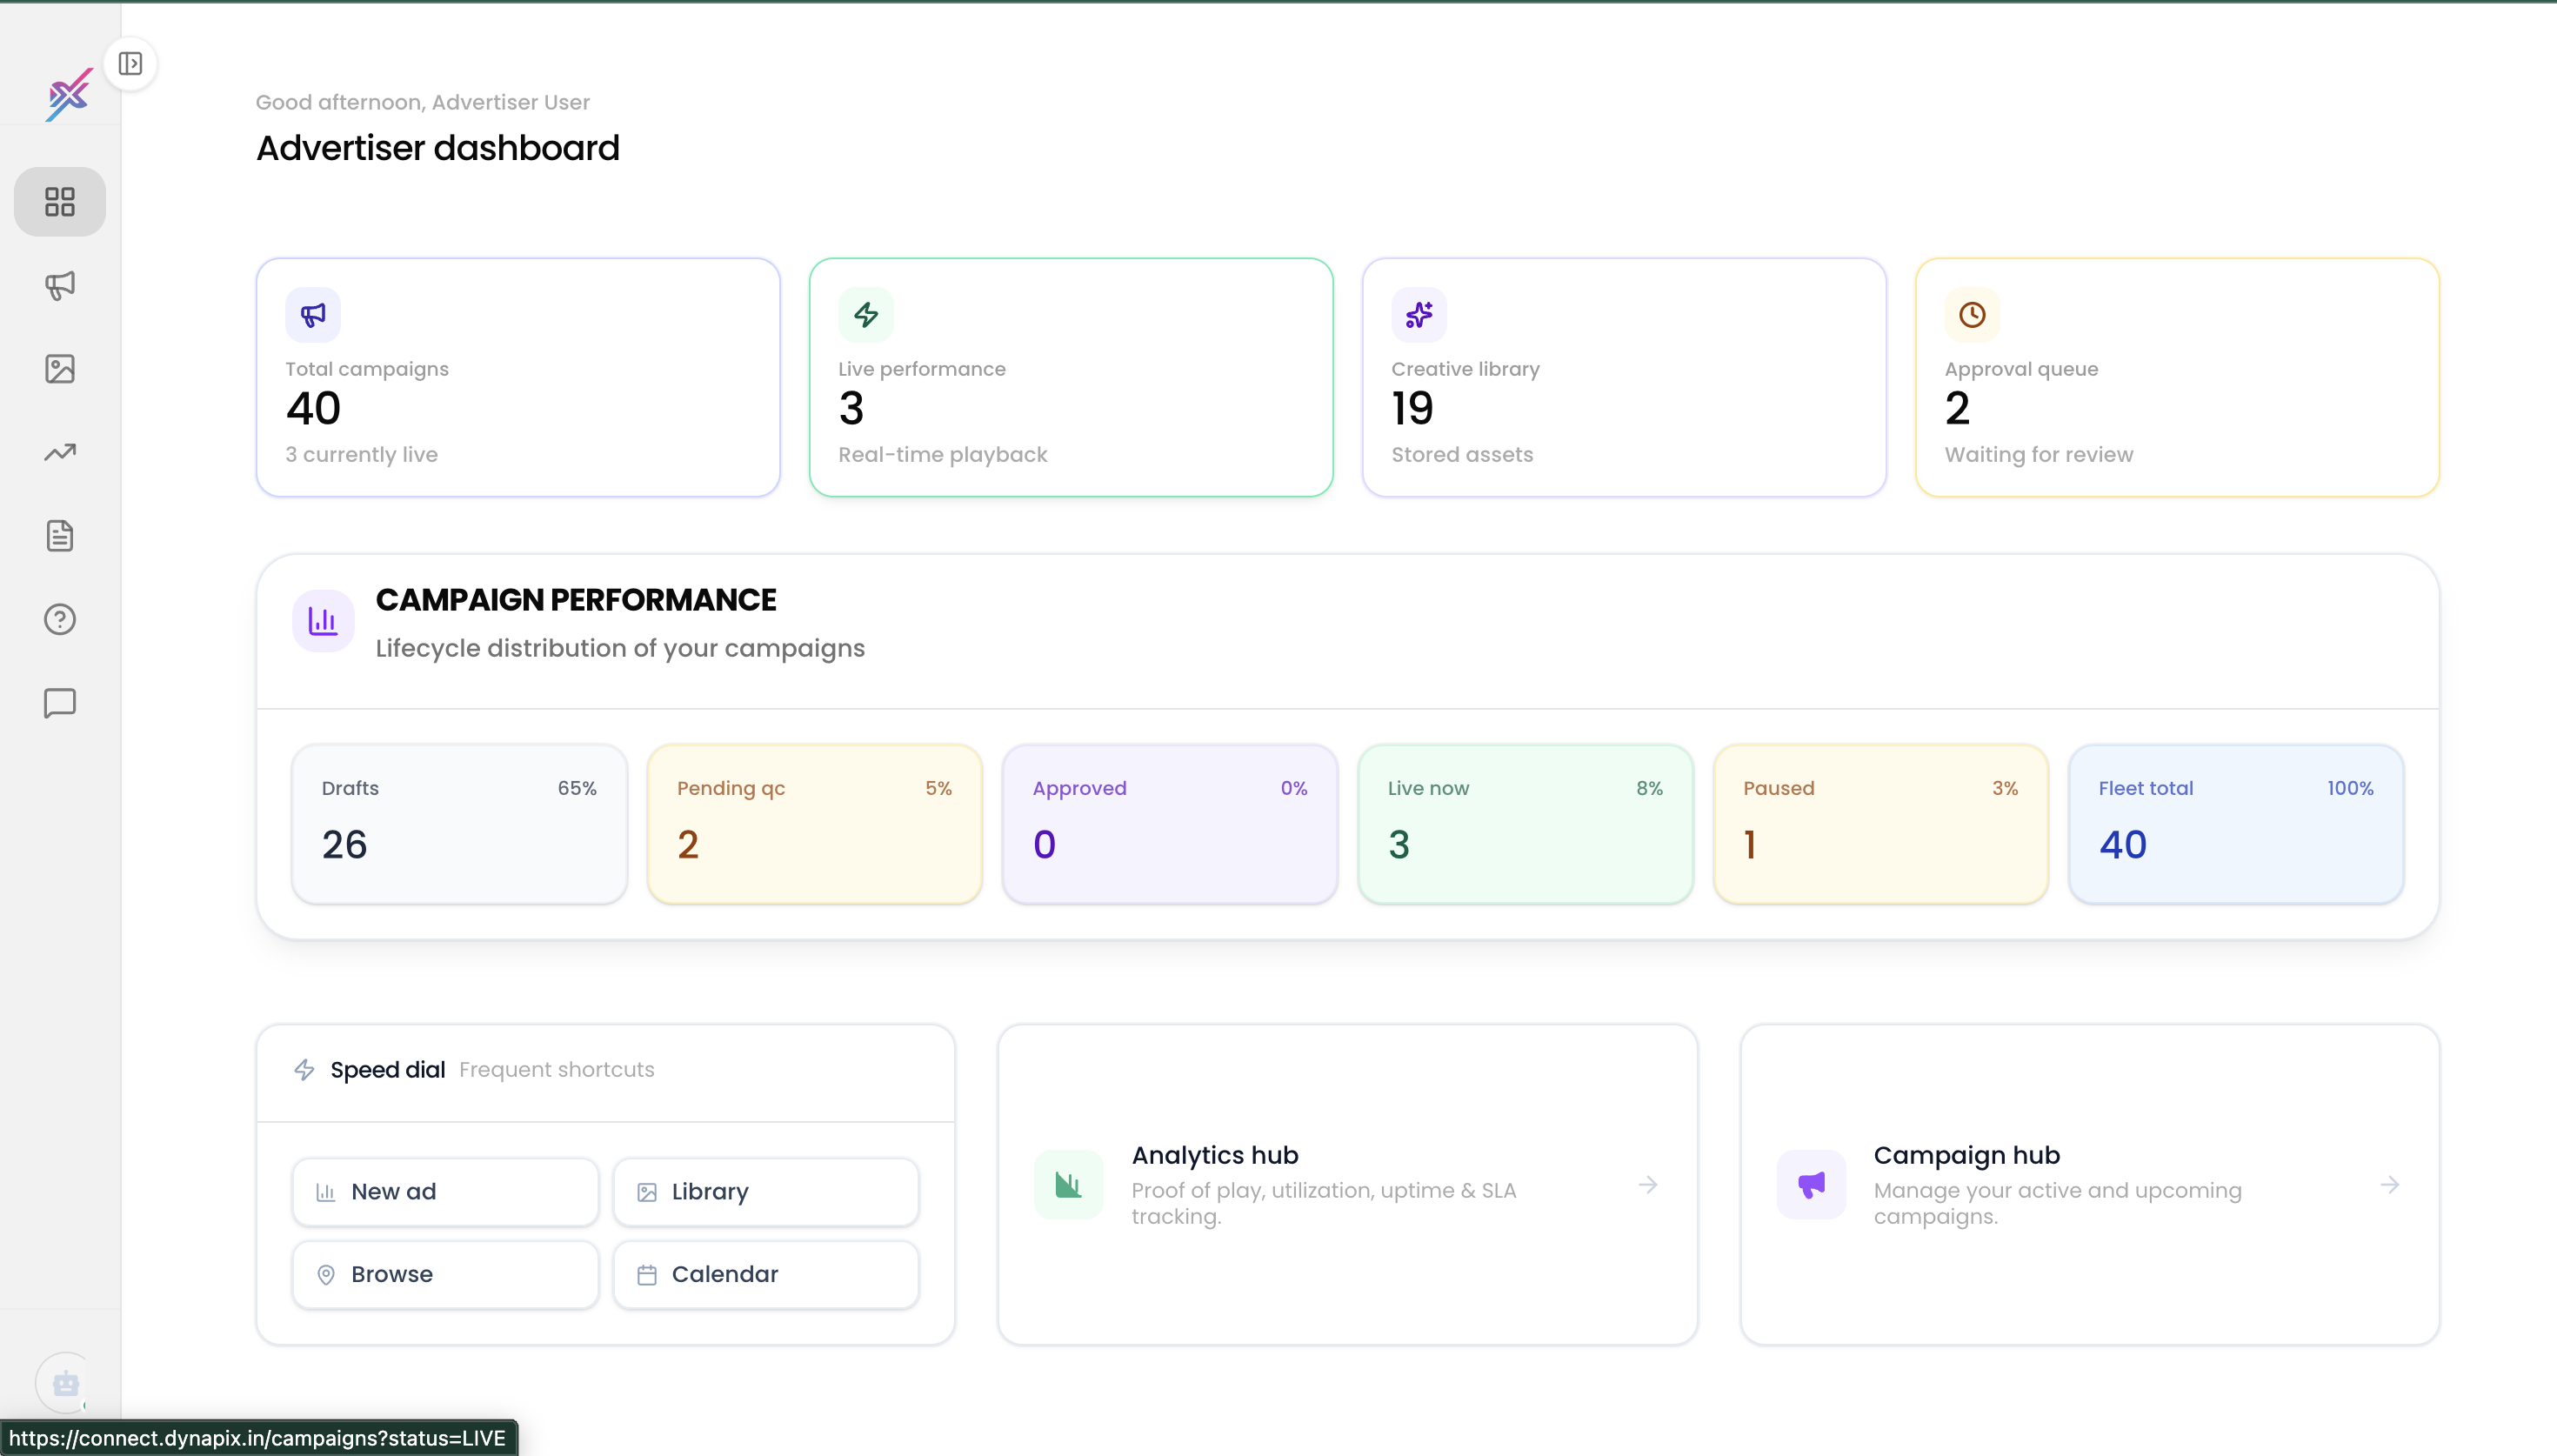Open the Campaign hub title link
The width and height of the screenshot is (2557, 1456).
click(1966, 1156)
